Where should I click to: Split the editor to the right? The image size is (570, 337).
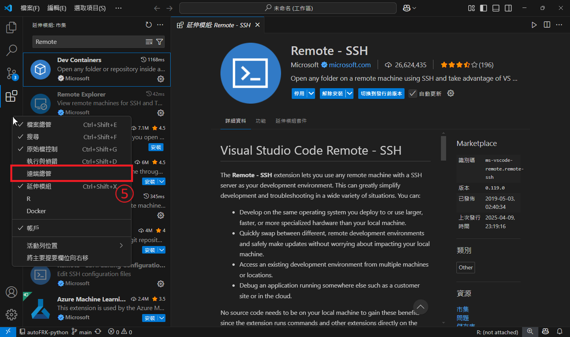[x=547, y=25]
